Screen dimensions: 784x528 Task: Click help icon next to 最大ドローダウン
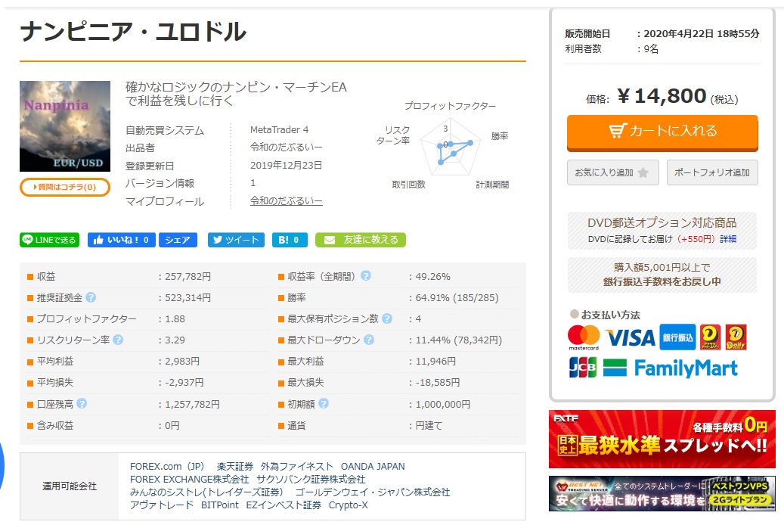369,340
